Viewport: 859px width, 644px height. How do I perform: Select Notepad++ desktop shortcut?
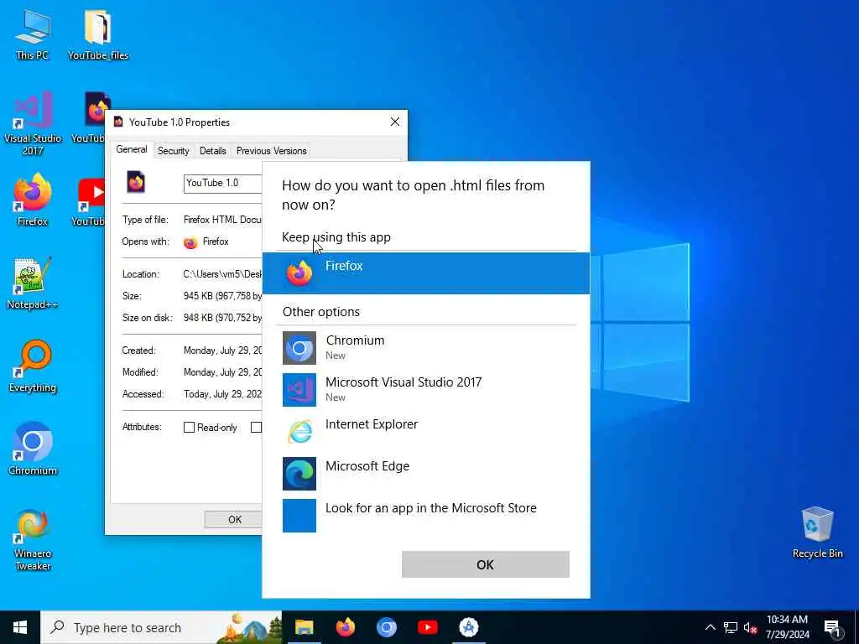point(33,283)
